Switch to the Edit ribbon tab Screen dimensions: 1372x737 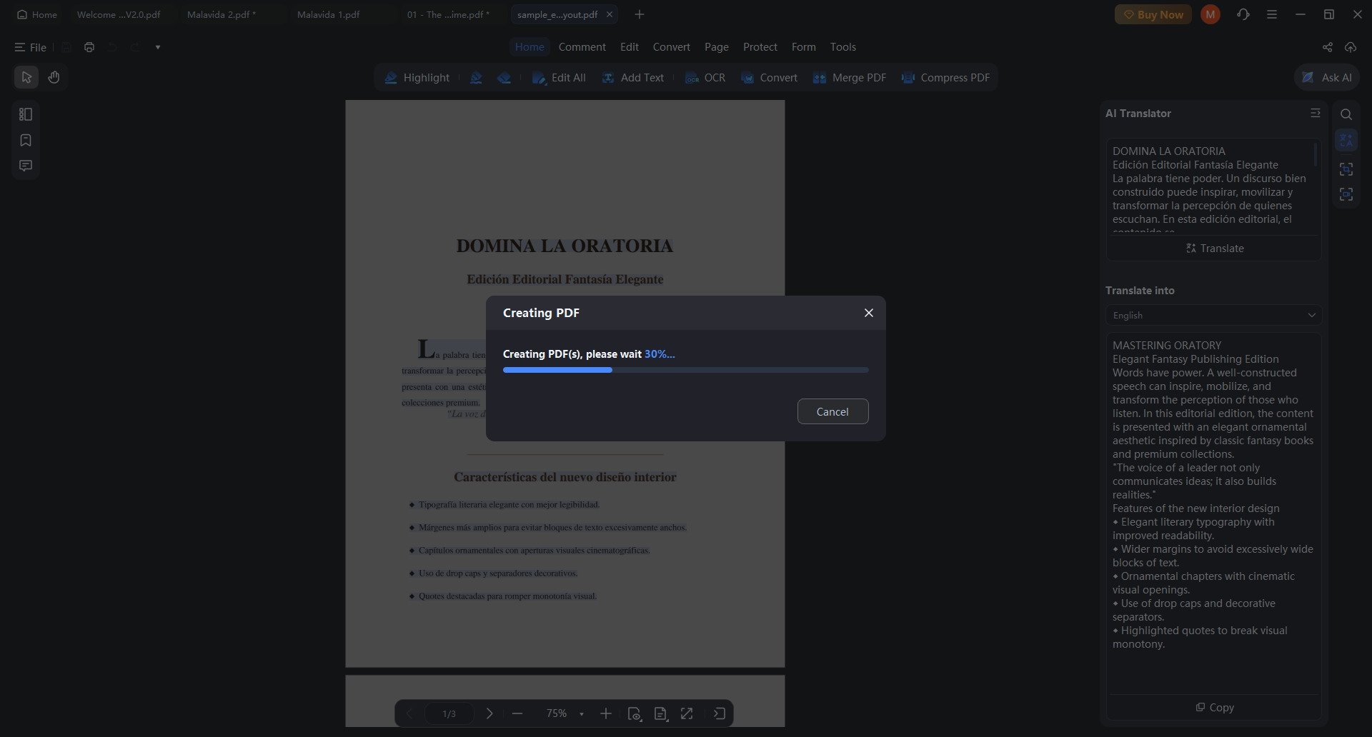pyautogui.click(x=629, y=47)
